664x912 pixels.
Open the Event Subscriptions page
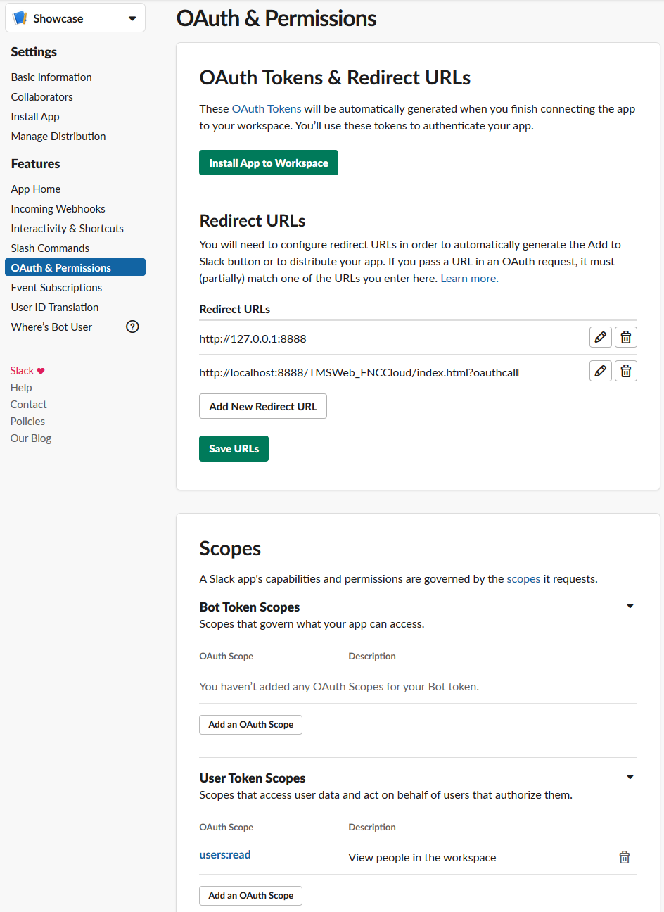pyautogui.click(x=56, y=288)
